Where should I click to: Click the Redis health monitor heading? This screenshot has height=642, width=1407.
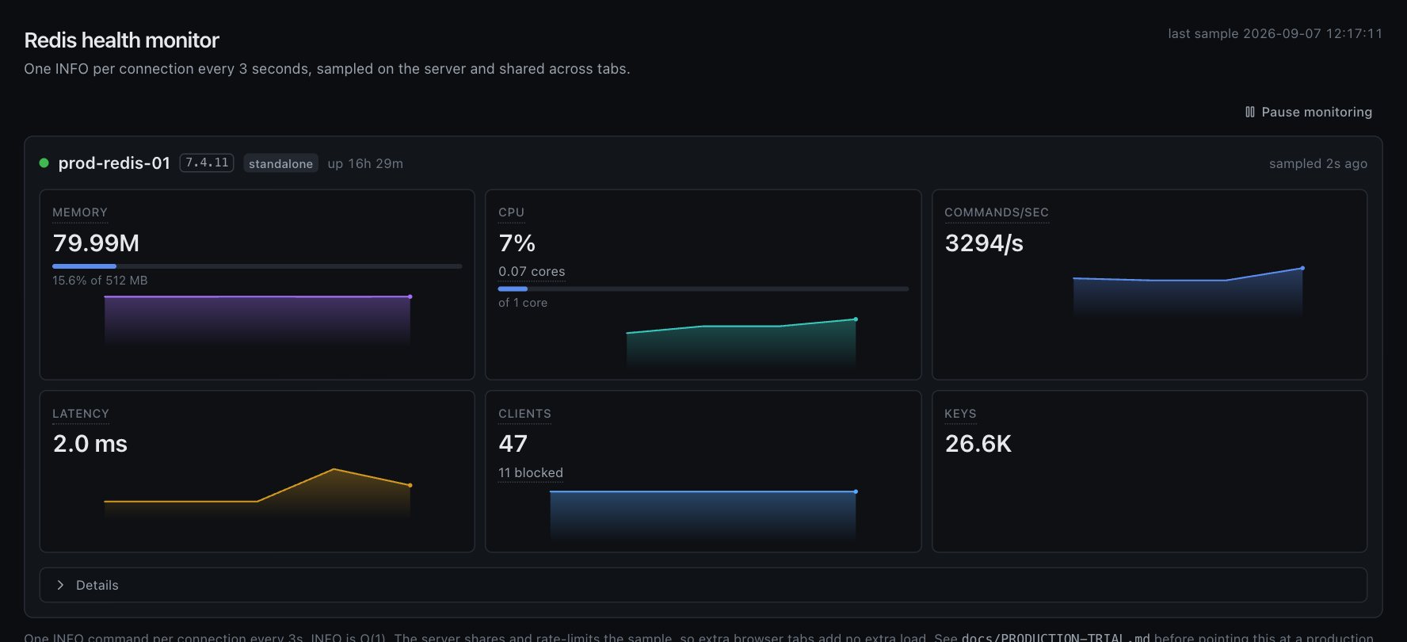click(121, 40)
